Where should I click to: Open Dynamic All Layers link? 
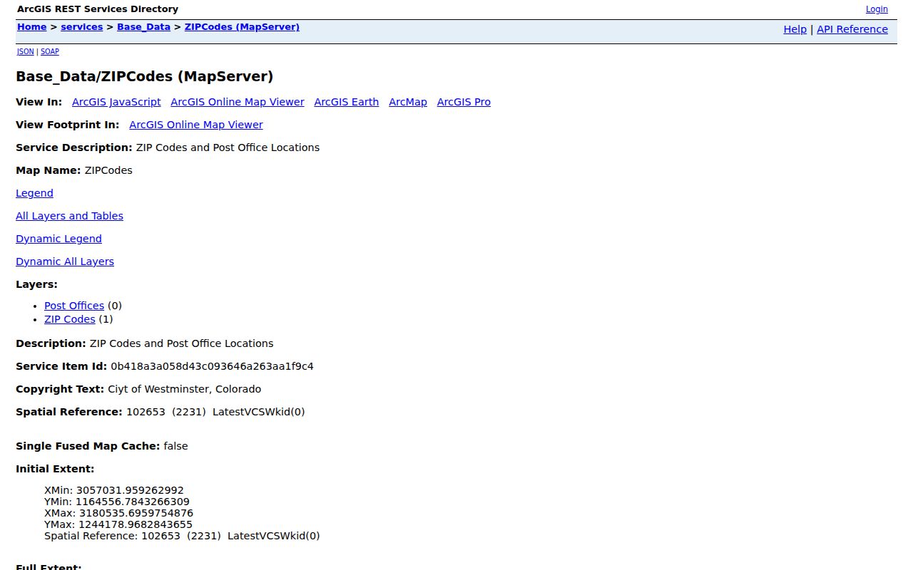pos(65,261)
